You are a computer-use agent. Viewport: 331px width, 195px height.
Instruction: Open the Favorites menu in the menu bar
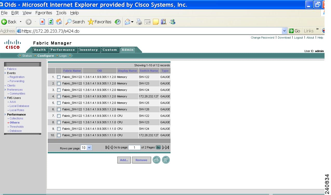pyautogui.click(x=44, y=13)
